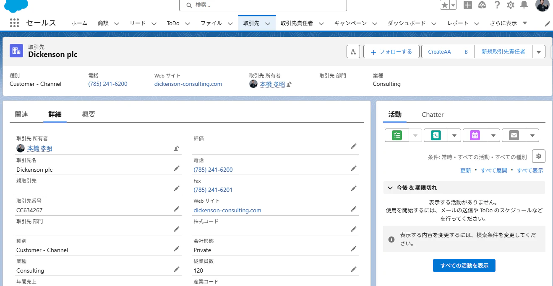Viewport: 553px width, 286px height.
Task: Create a new event with the purple calendar icon
Action: 475,135
